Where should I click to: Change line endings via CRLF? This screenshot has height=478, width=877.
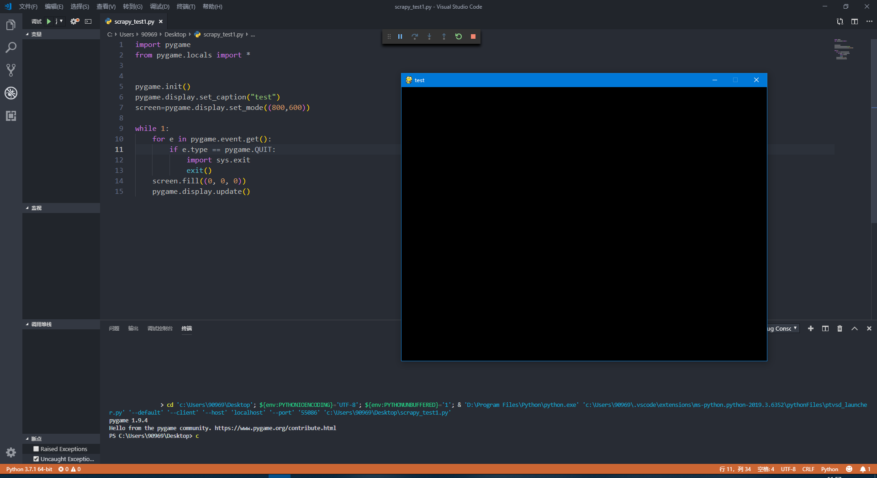(808, 469)
